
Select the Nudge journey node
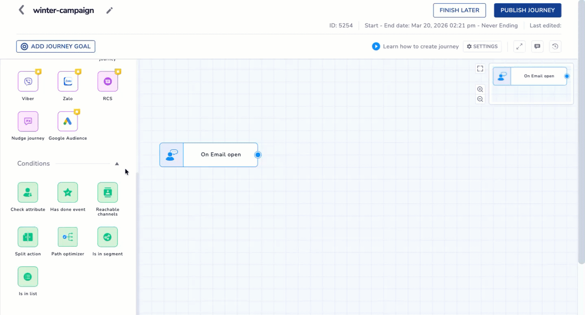(28, 121)
